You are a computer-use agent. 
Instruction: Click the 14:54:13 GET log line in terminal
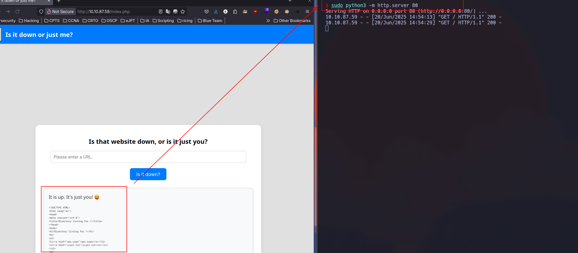coord(413,17)
